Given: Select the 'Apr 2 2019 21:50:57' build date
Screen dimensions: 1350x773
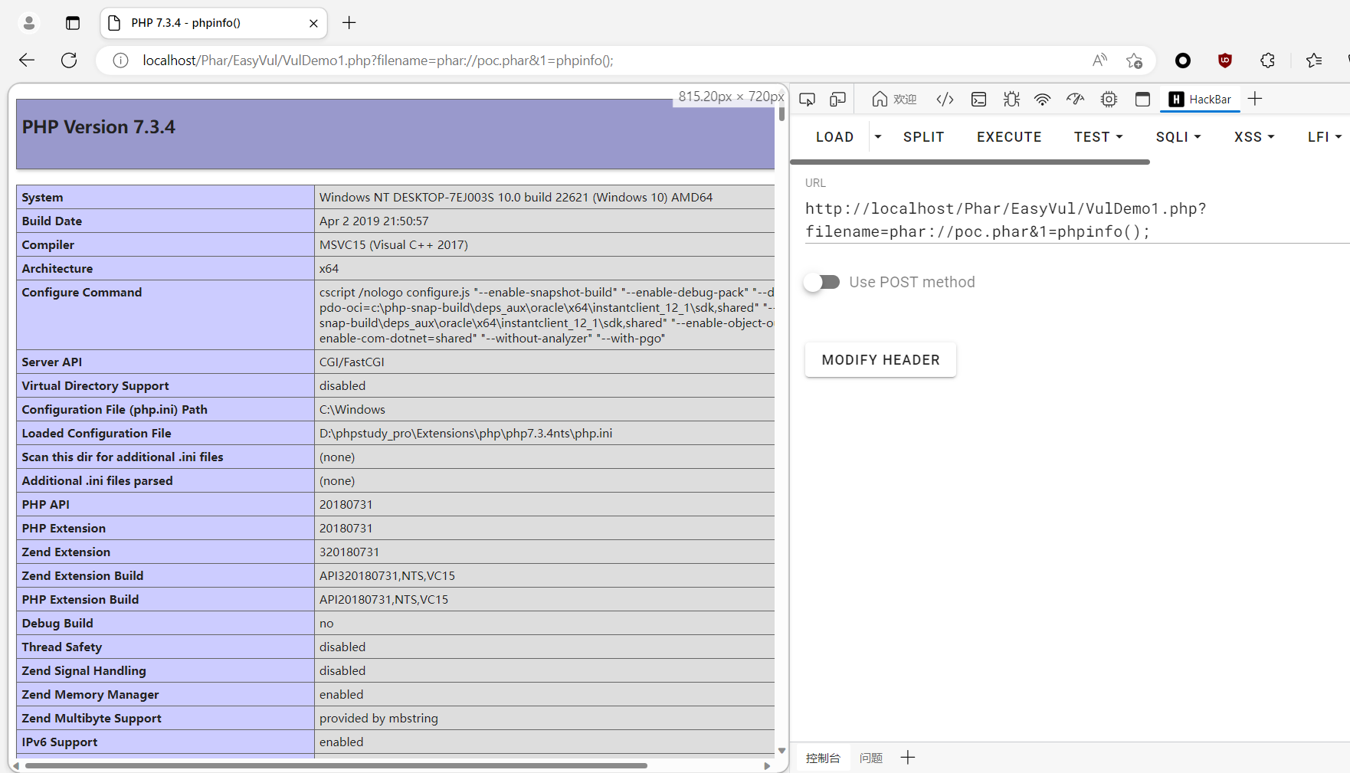Looking at the screenshot, I should coord(374,221).
